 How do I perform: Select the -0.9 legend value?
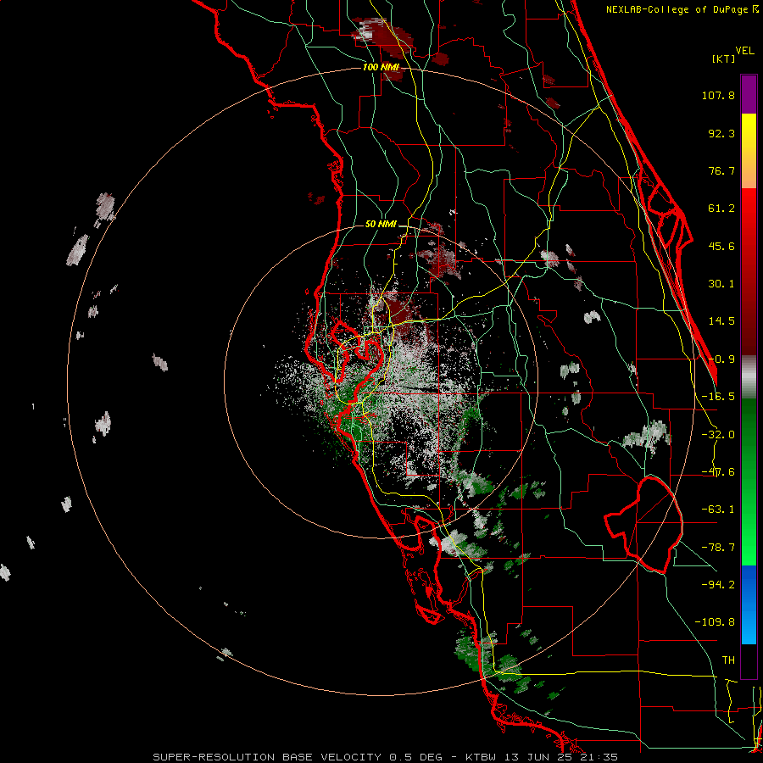[721, 359]
